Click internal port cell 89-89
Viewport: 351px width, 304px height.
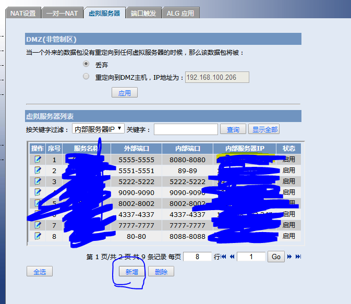coord(187,171)
